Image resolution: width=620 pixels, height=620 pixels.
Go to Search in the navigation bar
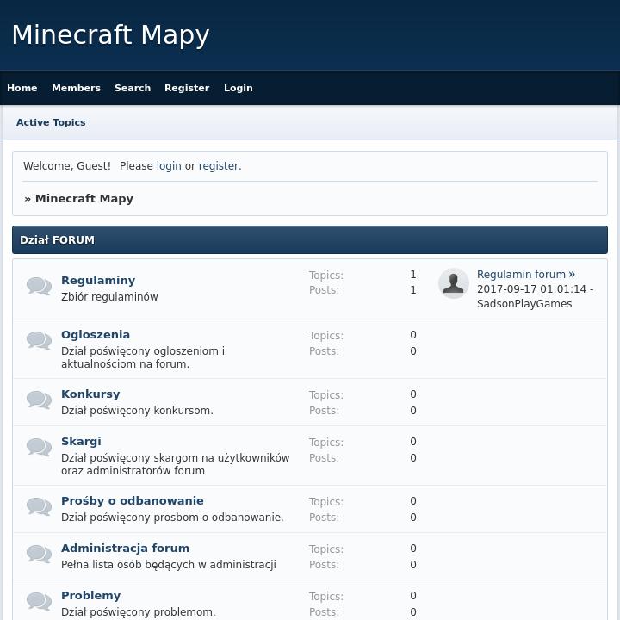(133, 88)
